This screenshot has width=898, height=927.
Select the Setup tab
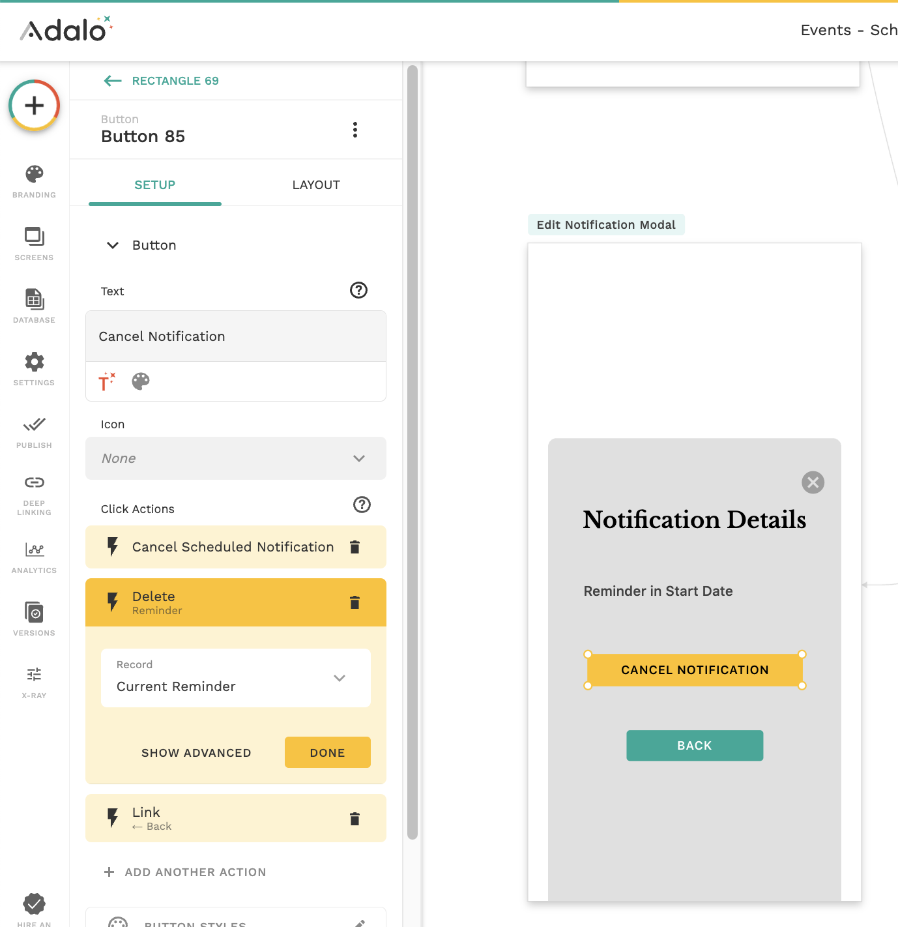[x=155, y=185]
